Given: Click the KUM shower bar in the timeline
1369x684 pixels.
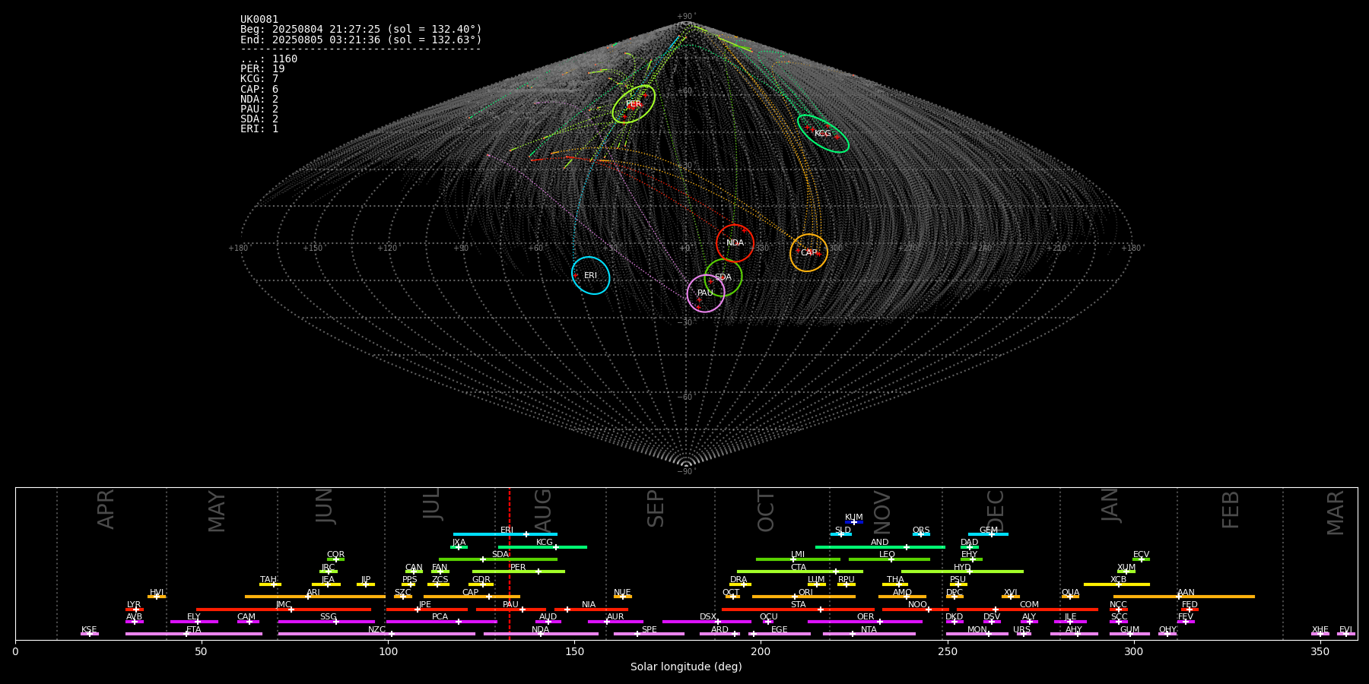Looking at the screenshot, I should pyautogui.click(x=854, y=522).
